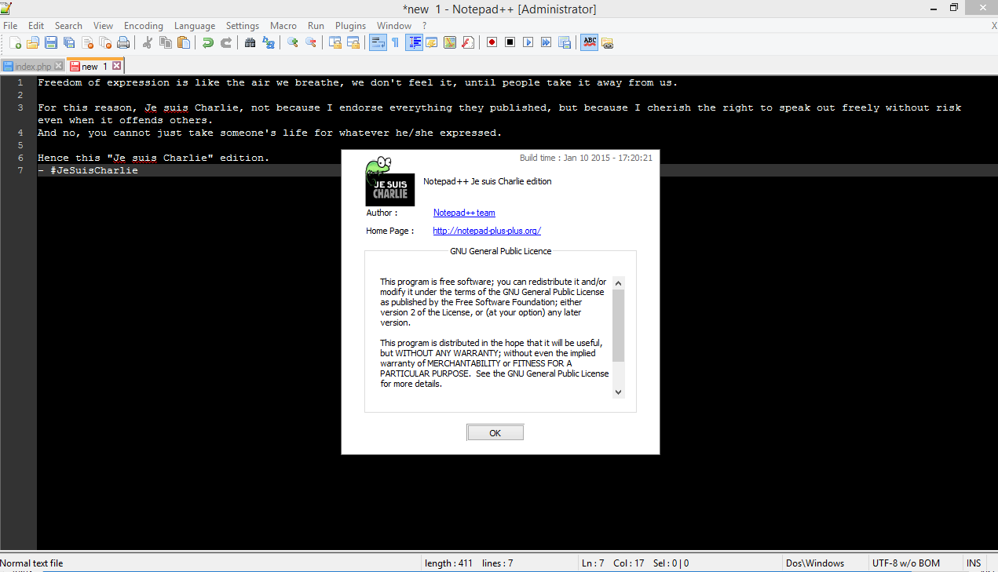
Task: Open the User Defined Language dialog icon
Action: click(x=431, y=42)
